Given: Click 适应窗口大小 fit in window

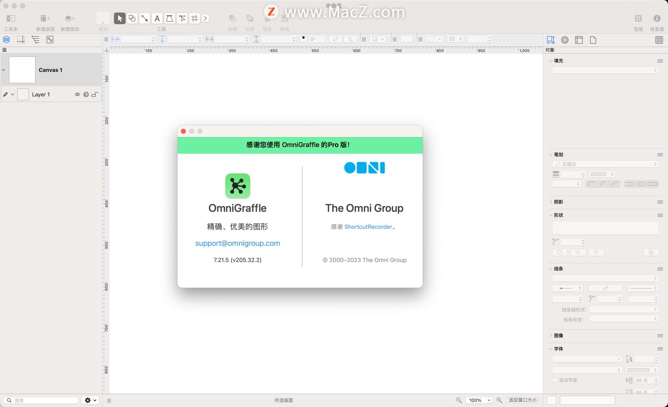Looking at the screenshot, I should pos(523,400).
